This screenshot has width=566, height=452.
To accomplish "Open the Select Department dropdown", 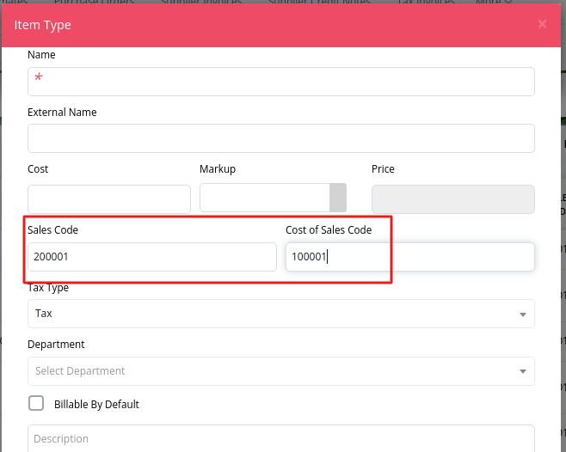I will [x=280, y=371].
